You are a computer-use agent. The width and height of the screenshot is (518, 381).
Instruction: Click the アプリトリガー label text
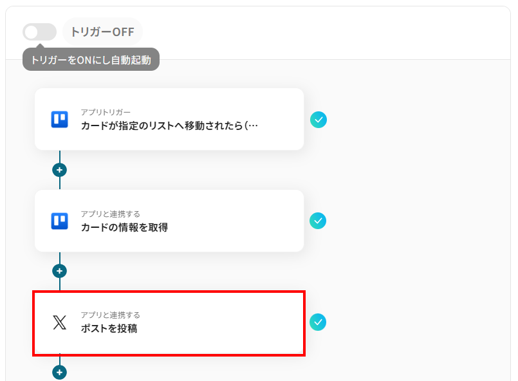106,113
